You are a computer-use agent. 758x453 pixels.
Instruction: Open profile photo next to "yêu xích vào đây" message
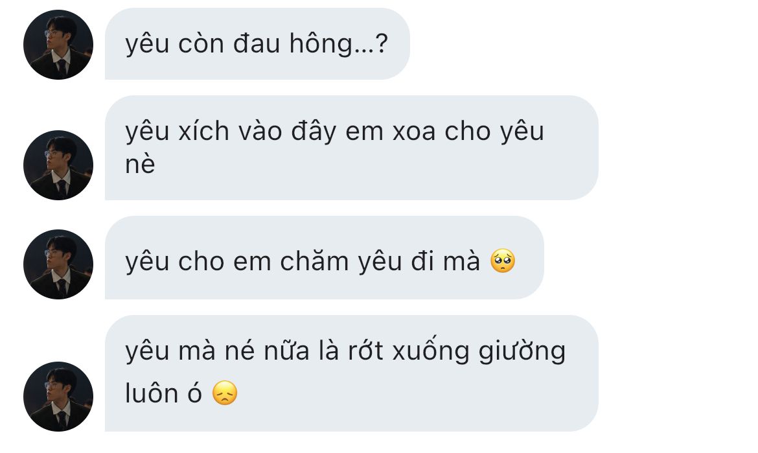(x=58, y=165)
